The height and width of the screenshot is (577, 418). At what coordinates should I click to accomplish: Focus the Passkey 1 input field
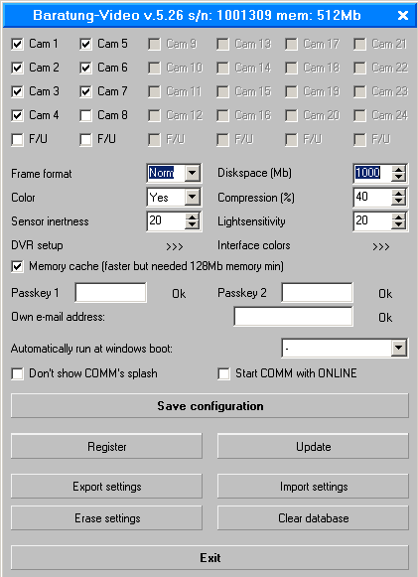pyautogui.click(x=111, y=293)
